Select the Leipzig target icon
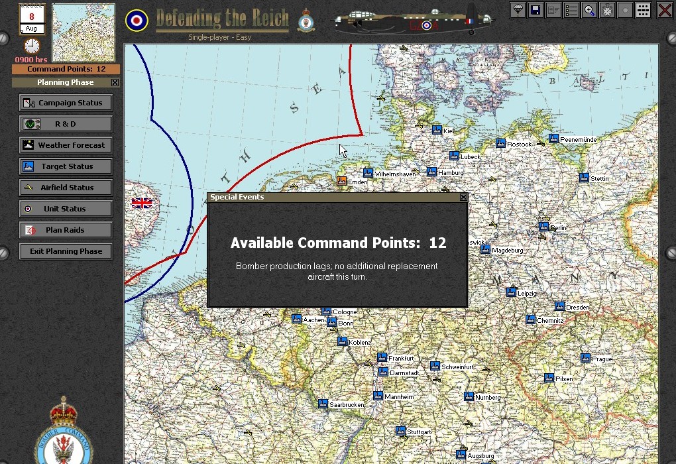Screen dimensions: 676x464 pyautogui.click(x=511, y=292)
